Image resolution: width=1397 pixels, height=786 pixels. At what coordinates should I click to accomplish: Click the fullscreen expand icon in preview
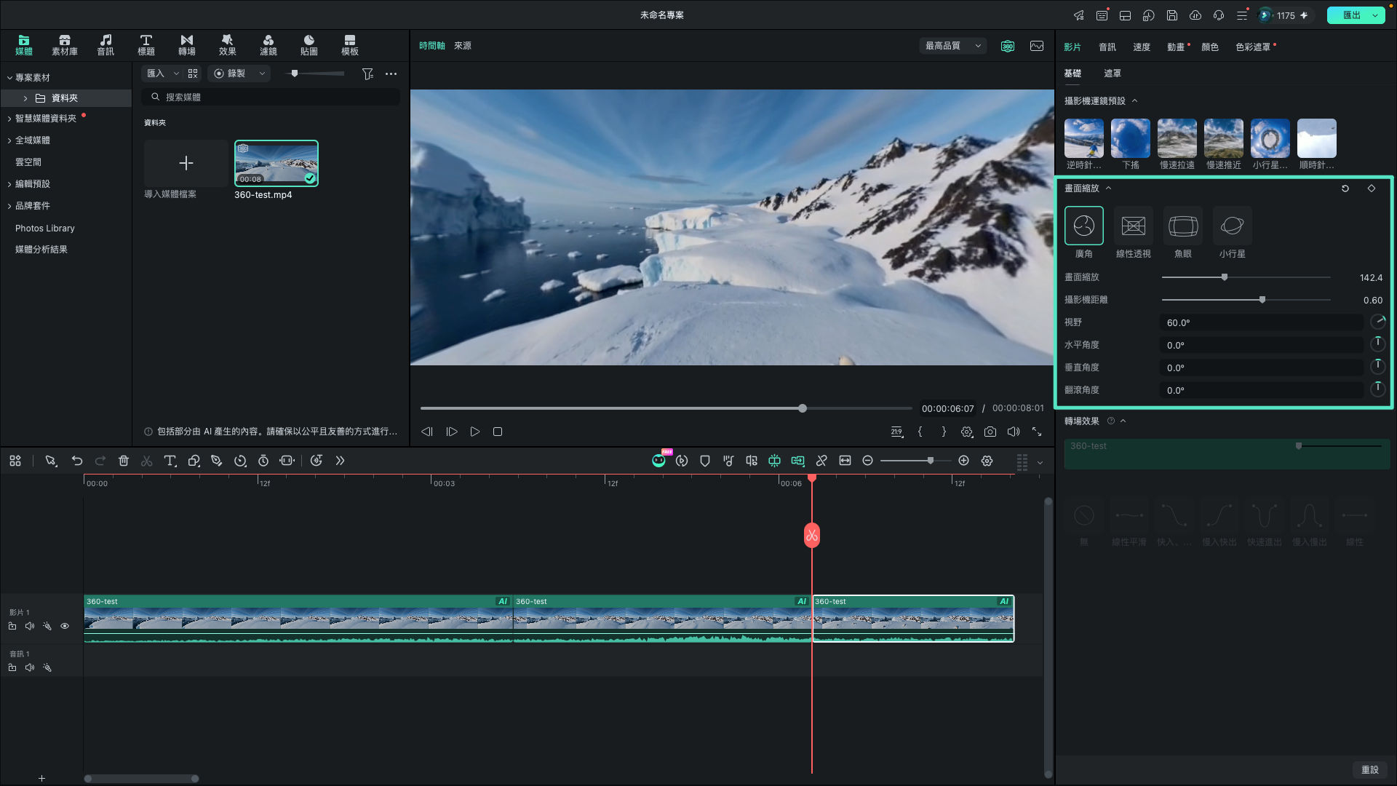coord(1037,432)
